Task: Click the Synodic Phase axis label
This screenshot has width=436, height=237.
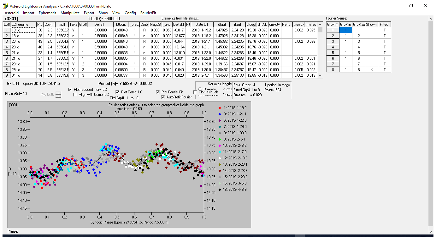Action: coord(130,222)
